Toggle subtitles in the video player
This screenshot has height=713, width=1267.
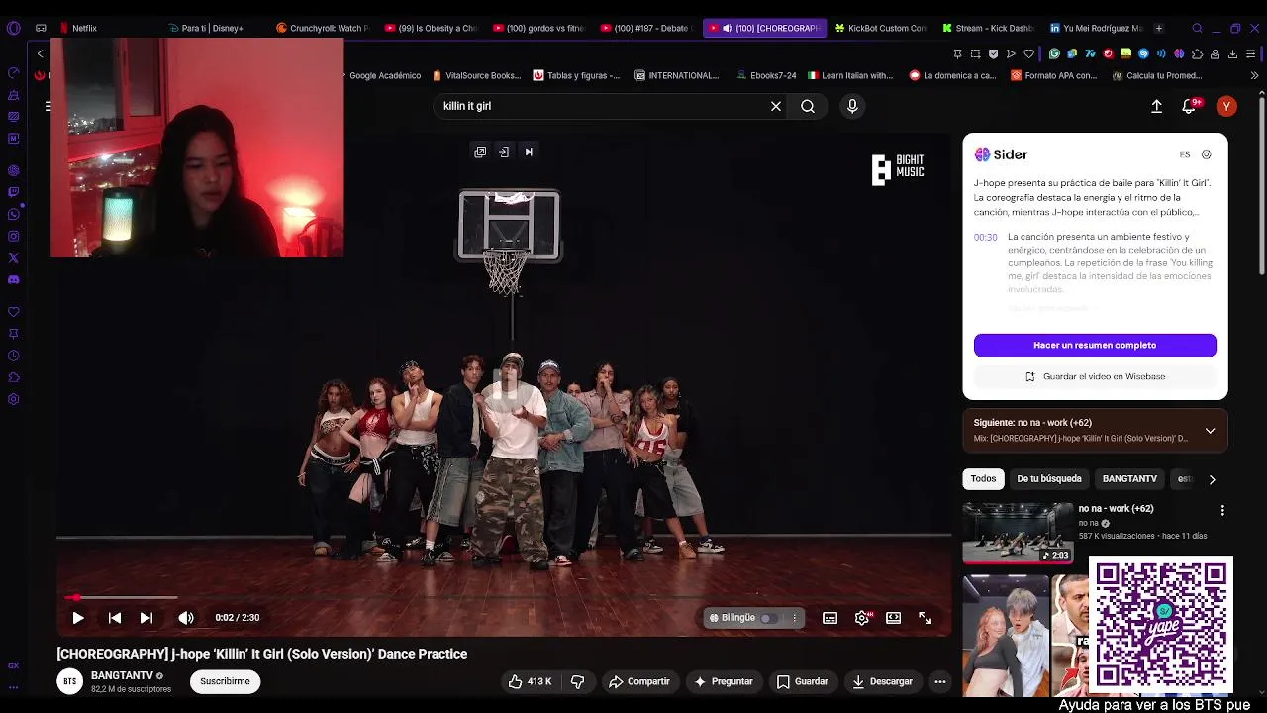tap(830, 617)
